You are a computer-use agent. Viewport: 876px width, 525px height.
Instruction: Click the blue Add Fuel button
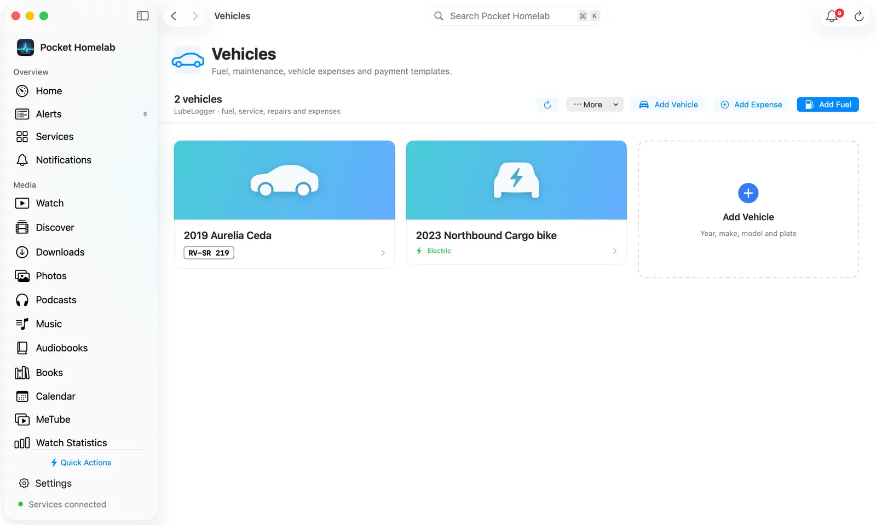tap(828, 105)
